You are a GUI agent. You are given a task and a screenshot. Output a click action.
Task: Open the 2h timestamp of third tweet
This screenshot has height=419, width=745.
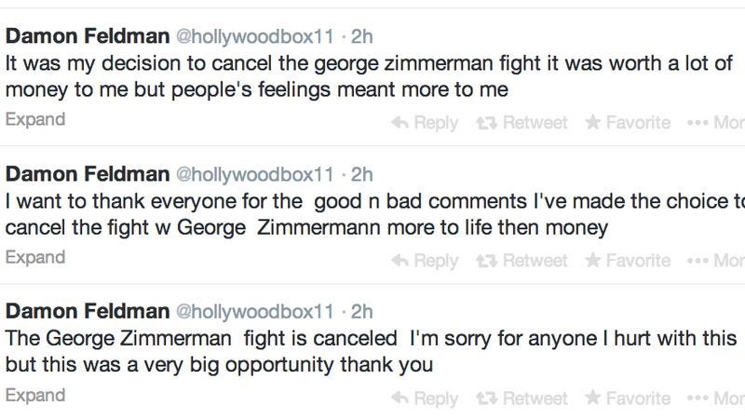(361, 312)
